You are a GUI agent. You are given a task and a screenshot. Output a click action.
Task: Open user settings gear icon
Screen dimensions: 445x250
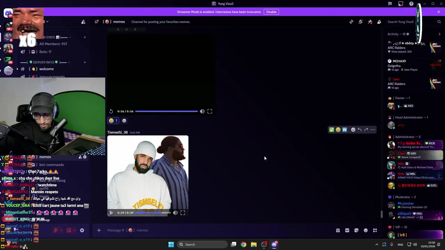pyautogui.click(x=82, y=230)
